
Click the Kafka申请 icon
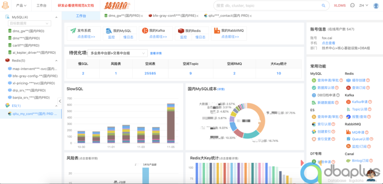tap(348, 102)
